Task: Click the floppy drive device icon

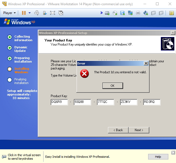Action: pos(123,13)
